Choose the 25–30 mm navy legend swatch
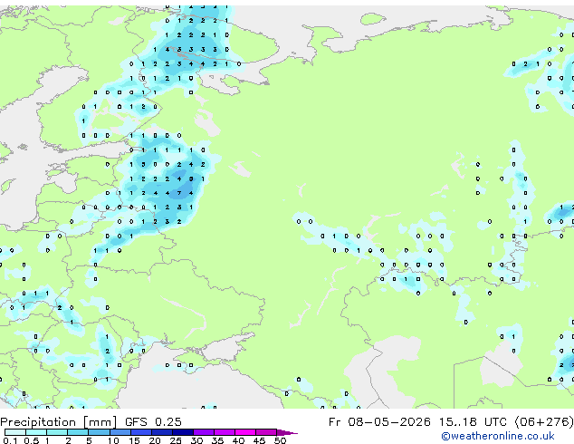Image resolution: width=574 pixels, height=444 pixels. tap(182, 432)
